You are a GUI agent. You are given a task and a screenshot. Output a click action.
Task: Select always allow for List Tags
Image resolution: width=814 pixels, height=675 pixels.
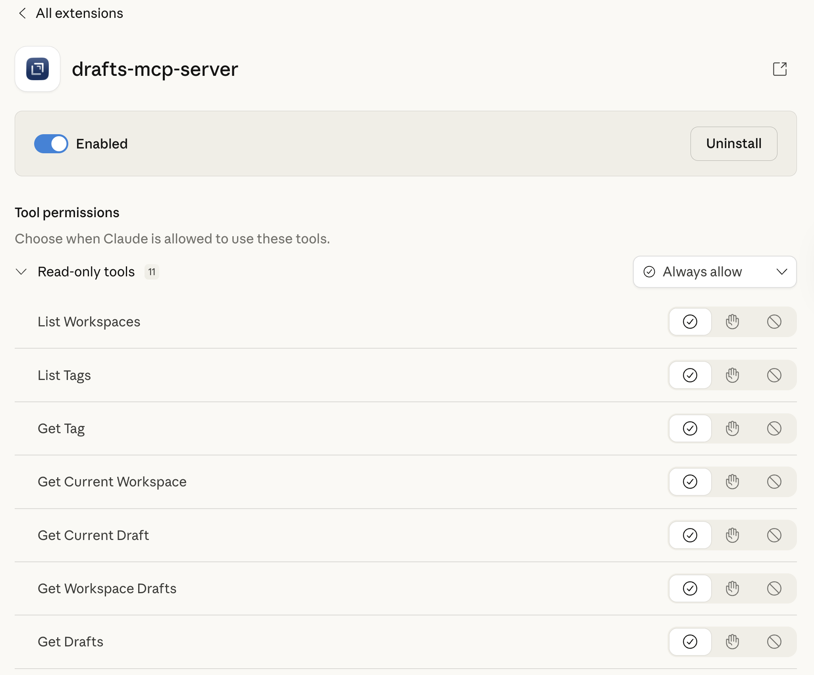pyautogui.click(x=690, y=375)
